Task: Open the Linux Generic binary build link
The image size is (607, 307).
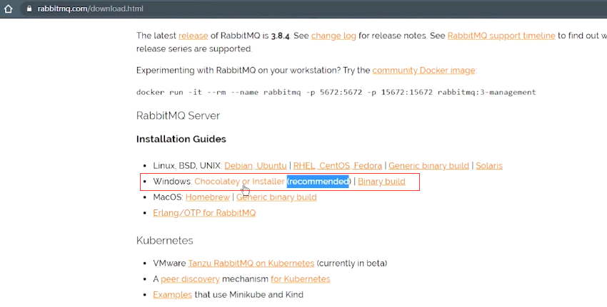Action: point(428,166)
